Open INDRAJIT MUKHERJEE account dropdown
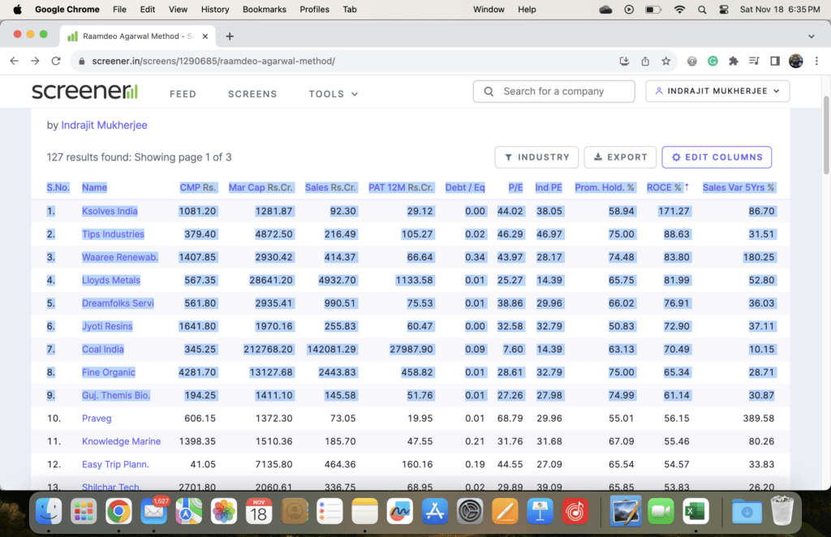831x537 pixels. tap(717, 91)
